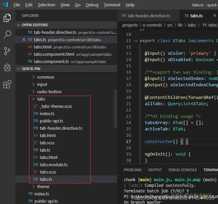The height and width of the screenshot is (204, 218).
Task: Close tabs.ts in Open Editors list
Action: coord(24,39)
